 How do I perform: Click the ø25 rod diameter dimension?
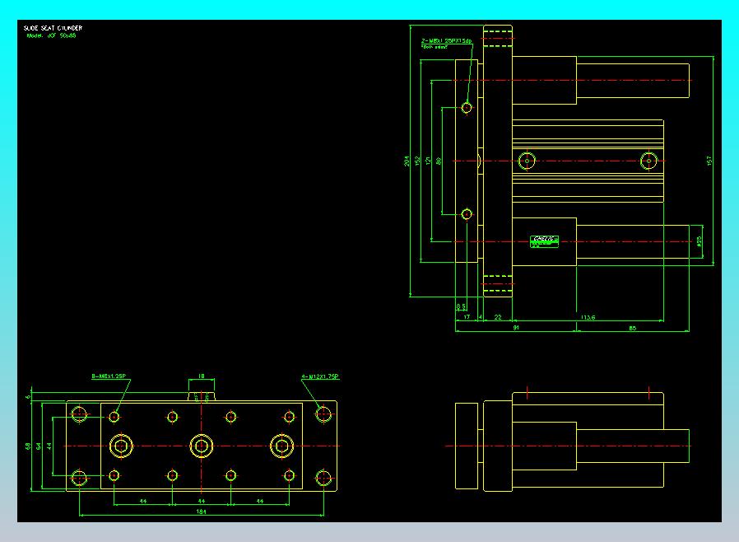(x=699, y=241)
